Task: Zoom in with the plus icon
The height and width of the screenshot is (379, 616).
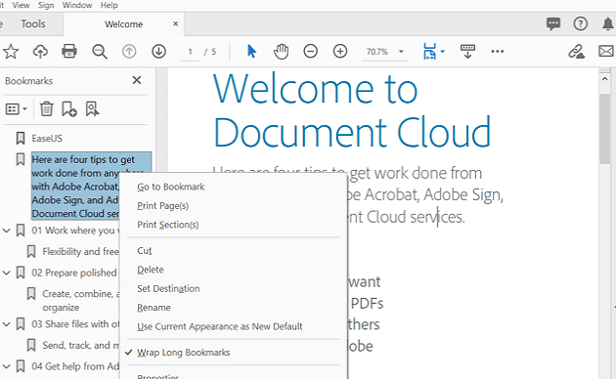Action: 340,52
